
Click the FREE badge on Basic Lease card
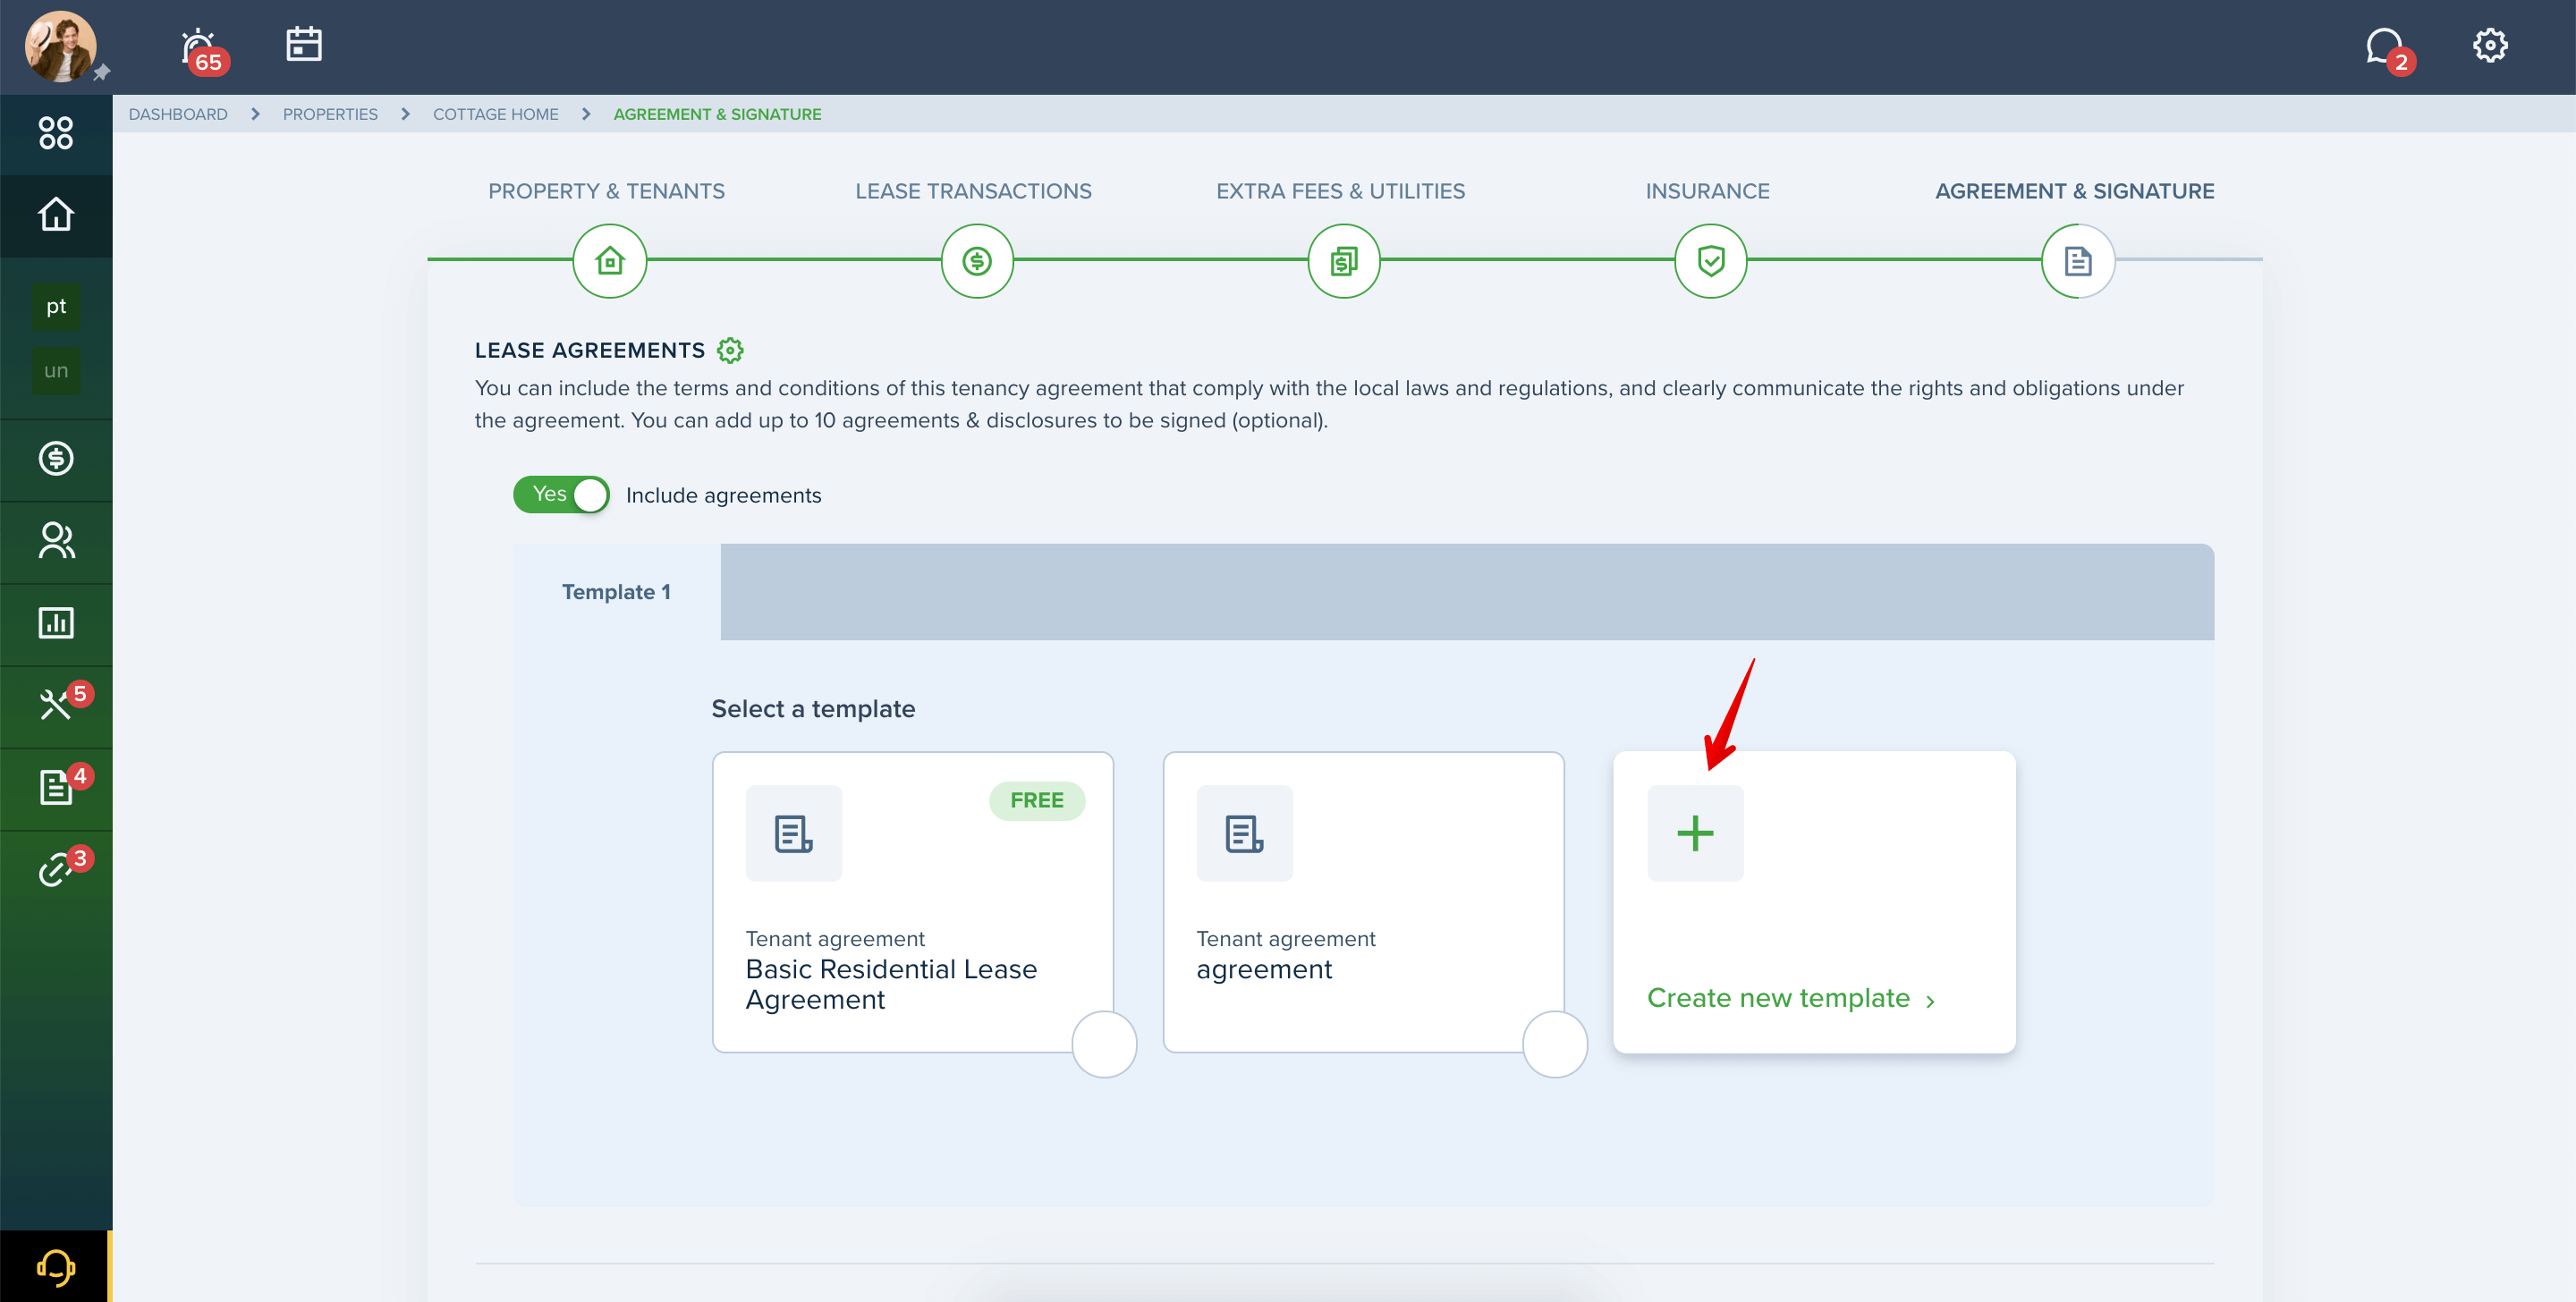click(1037, 800)
